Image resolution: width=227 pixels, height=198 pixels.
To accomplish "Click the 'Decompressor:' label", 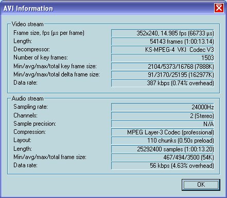I will pos(31,49).
